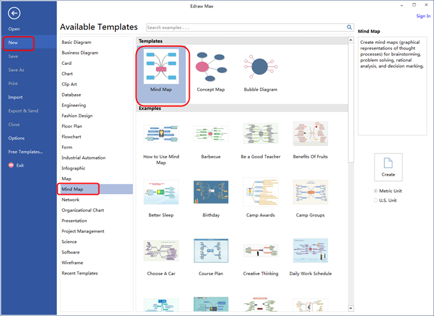This screenshot has width=434, height=316.
Task: Select Print in the sidebar menu
Action: click(13, 83)
